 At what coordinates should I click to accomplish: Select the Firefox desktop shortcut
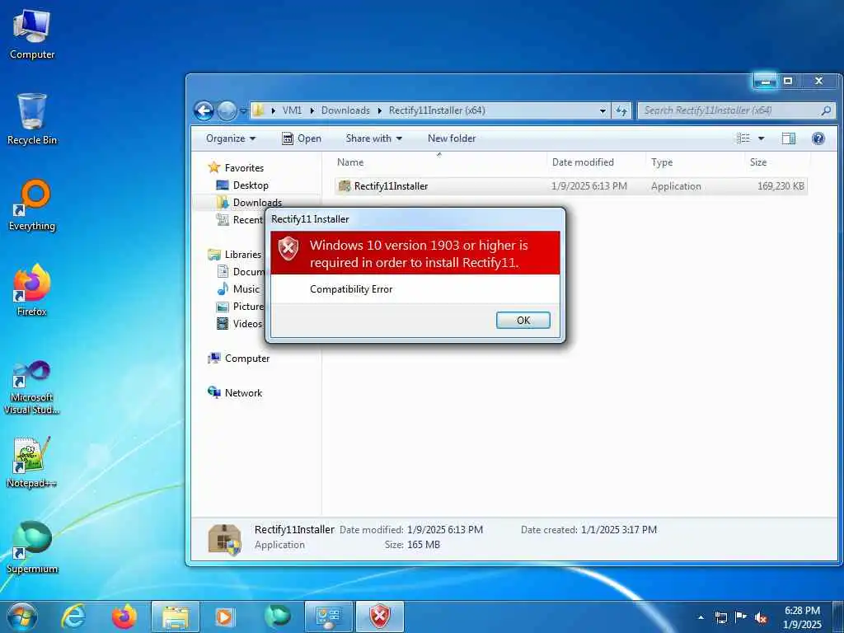pos(32,291)
